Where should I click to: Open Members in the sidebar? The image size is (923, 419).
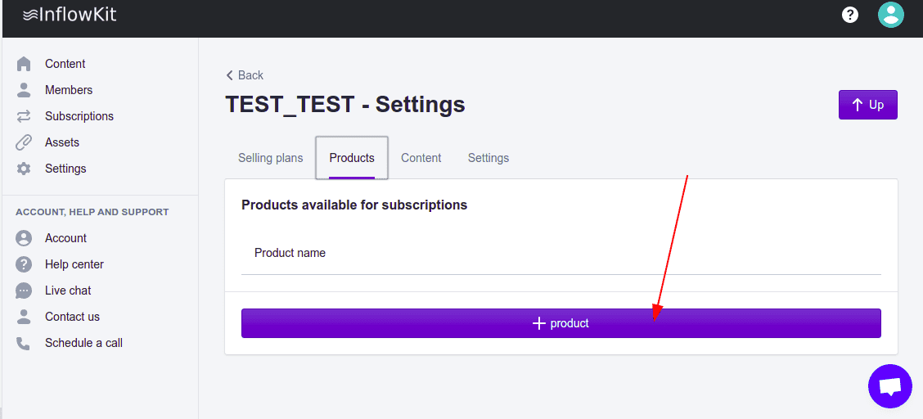[x=69, y=90]
